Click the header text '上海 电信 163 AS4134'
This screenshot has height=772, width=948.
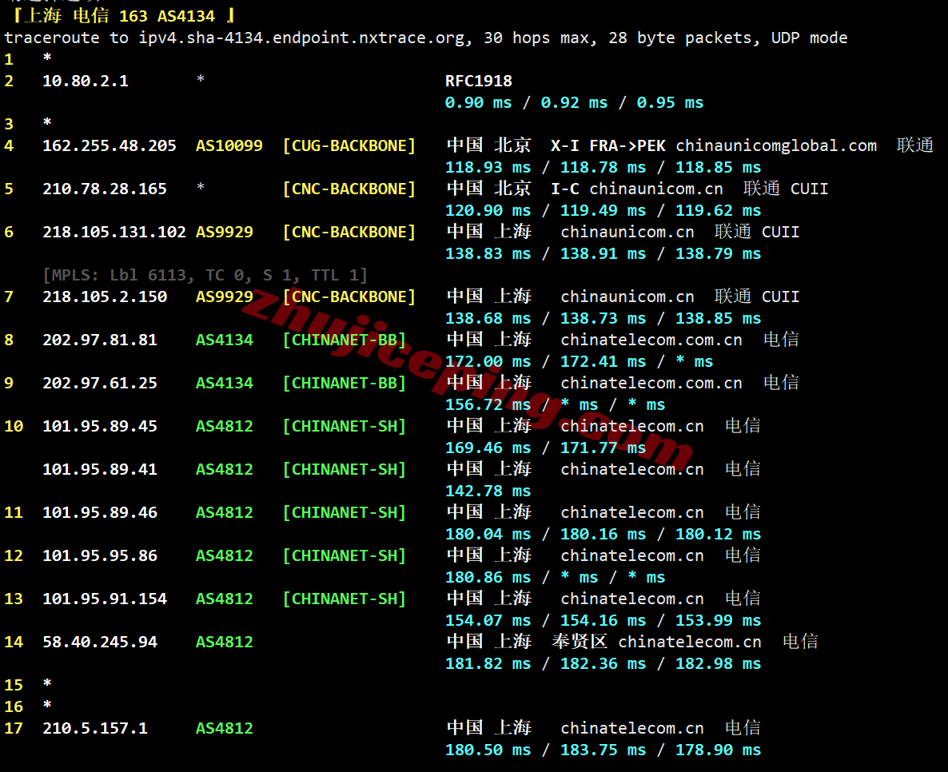point(120,16)
